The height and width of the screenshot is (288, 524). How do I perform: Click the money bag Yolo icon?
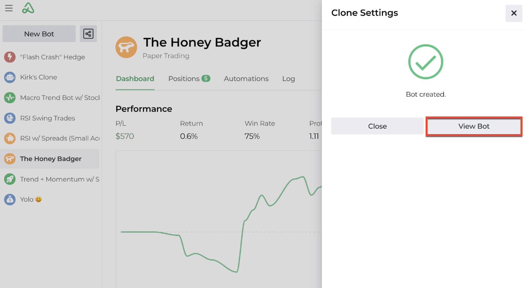click(10, 199)
